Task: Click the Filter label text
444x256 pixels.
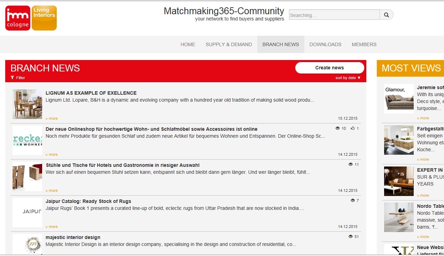Action: 21,78
